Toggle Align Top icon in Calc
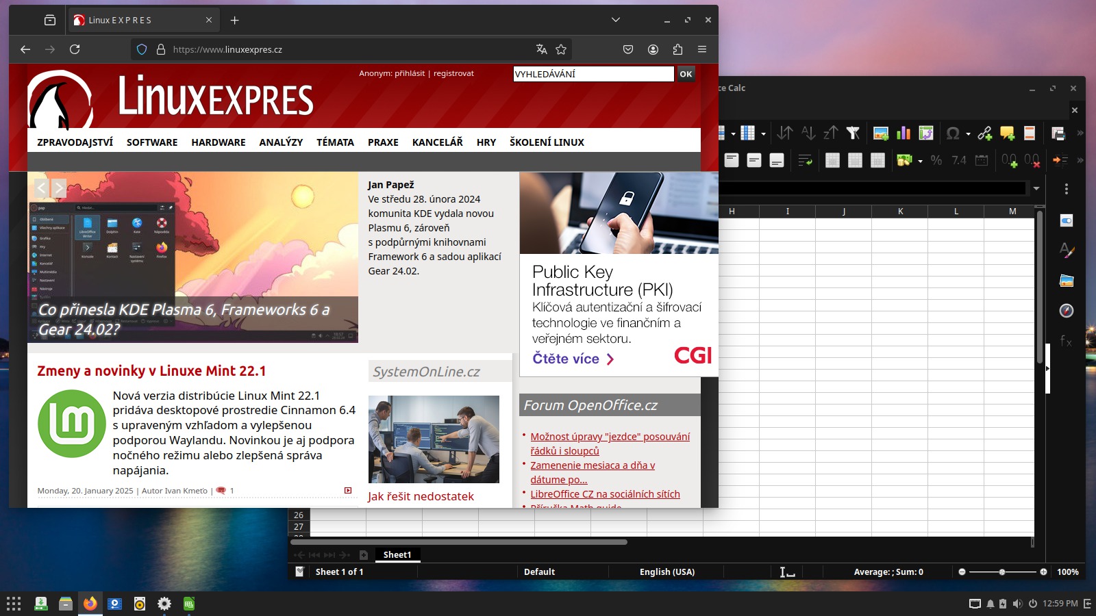Screen dimensions: 1096x616 tap(732, 160)
